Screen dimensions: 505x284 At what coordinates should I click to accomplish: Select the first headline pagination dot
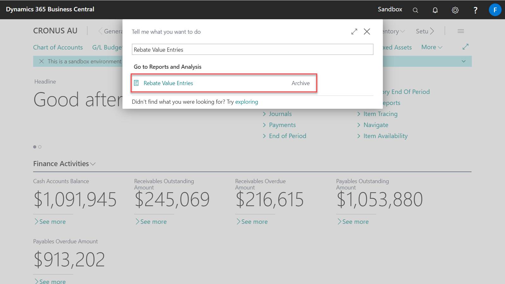pos(35,147)
